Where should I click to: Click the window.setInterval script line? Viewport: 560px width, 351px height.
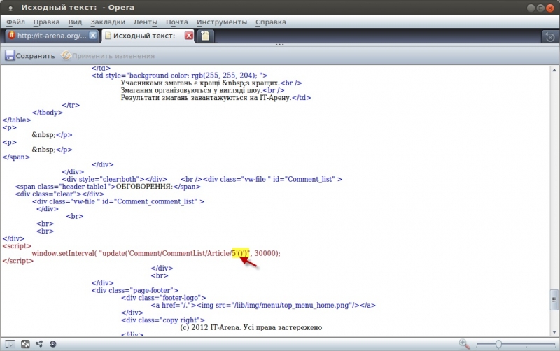click(x=156, y=253)
